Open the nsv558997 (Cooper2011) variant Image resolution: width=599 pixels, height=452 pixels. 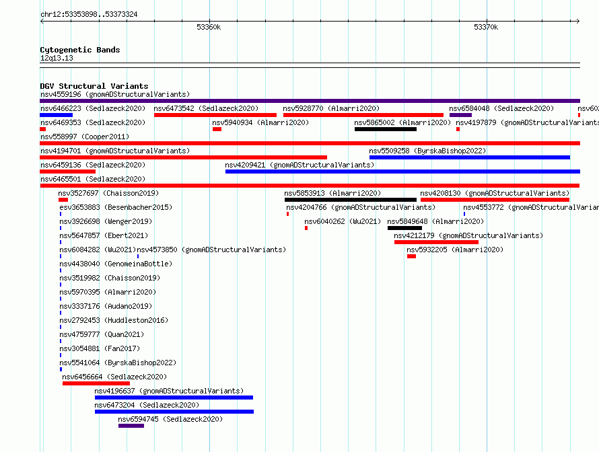coord(85,137)
